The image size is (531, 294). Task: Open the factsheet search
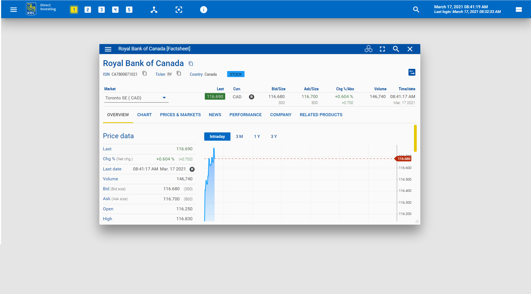point(396,49)
